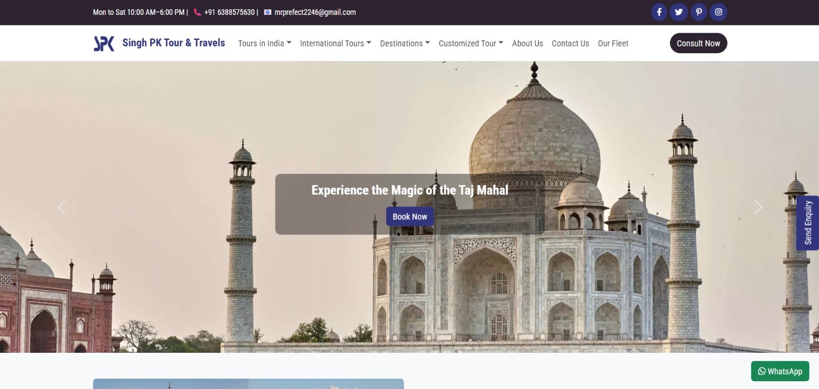The width and height of the screenshot is (819, 389).
Task: Click email mrprefect2246@gmail.com
Action: 315,12
